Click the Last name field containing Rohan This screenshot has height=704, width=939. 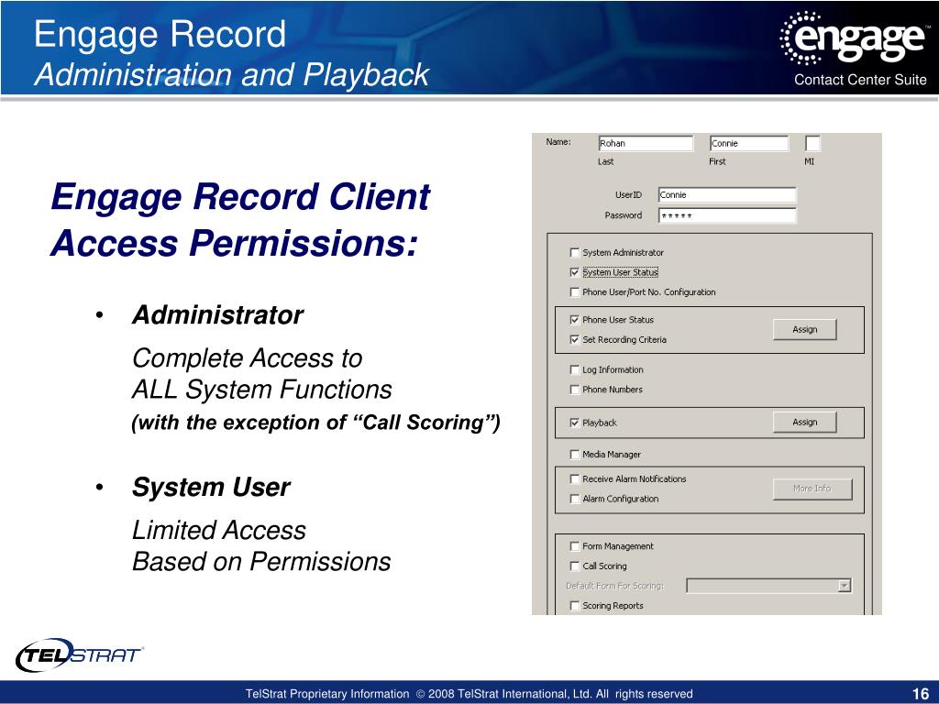(x=646, y=144)
